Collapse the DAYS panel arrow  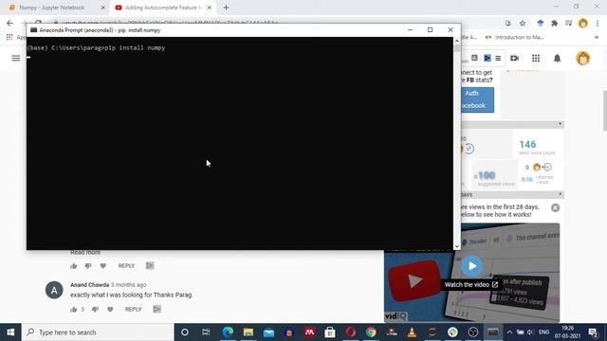pyautogui.click(x=561, y=194)
